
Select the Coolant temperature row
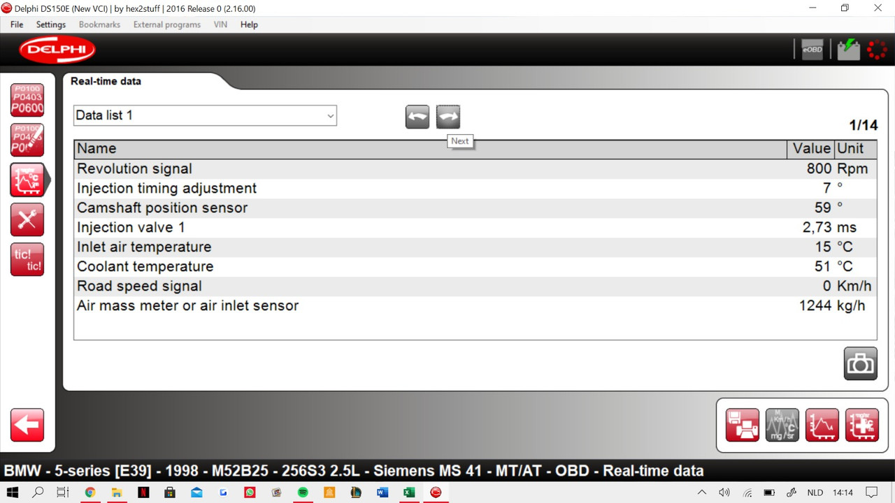(x=475, y=266)
